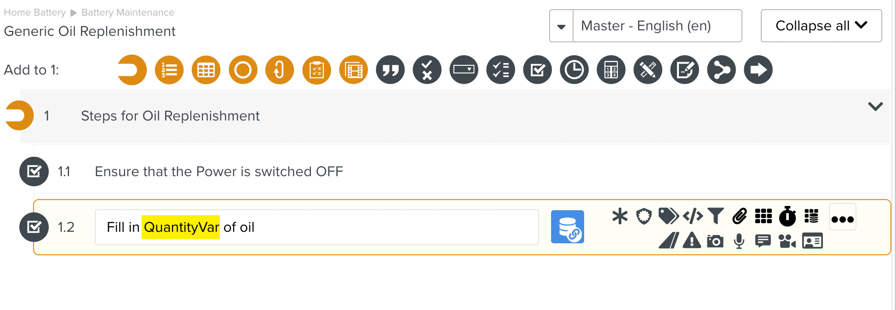Add a numbered list item

(x=169, y=70)
